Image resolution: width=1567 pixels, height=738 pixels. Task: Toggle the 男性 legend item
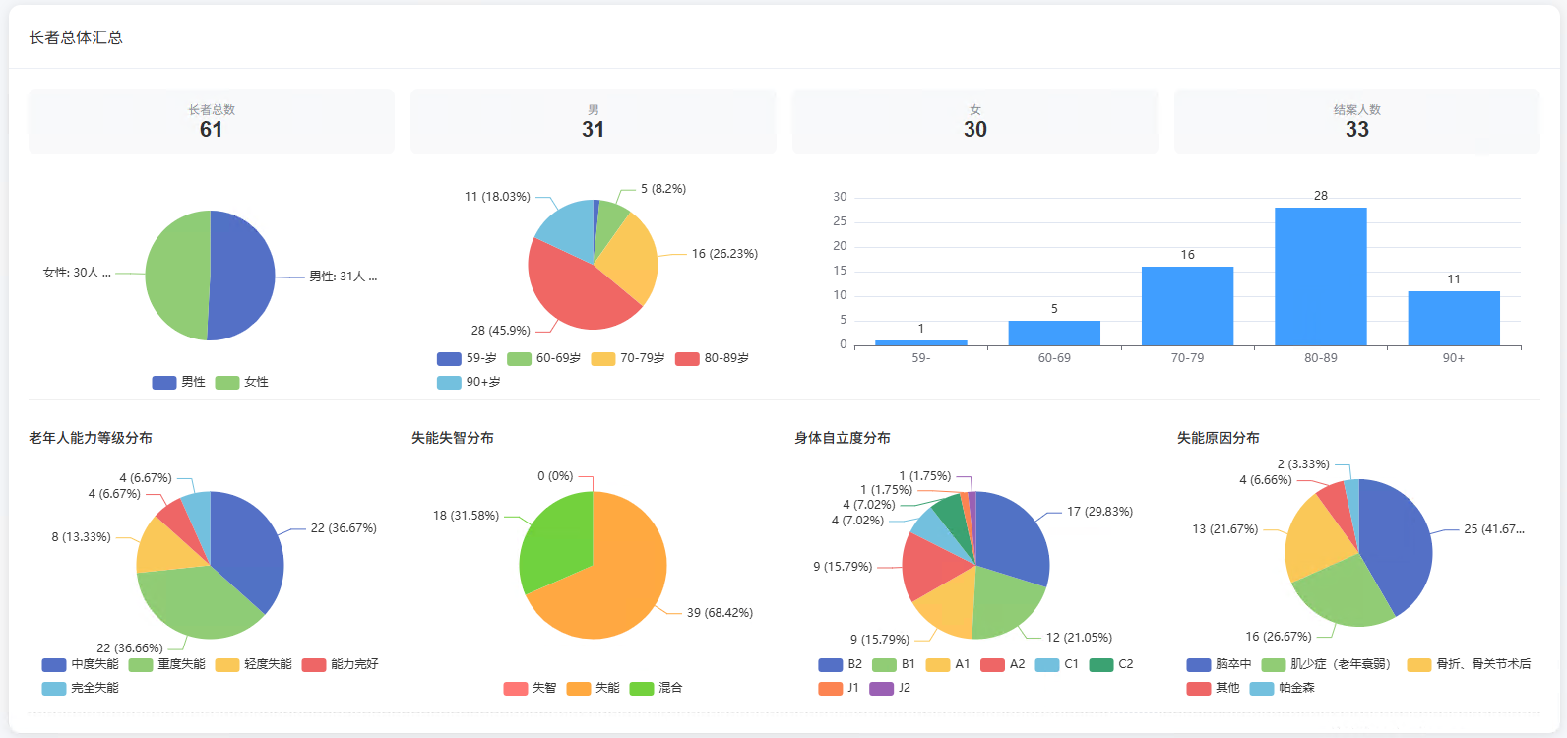coord(179,382)
